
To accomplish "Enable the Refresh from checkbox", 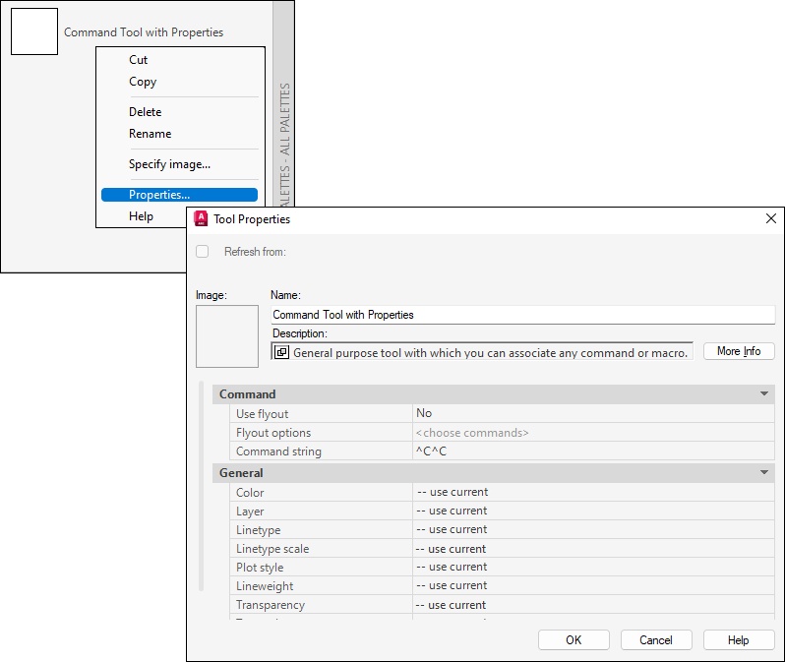I will (203, 252).
